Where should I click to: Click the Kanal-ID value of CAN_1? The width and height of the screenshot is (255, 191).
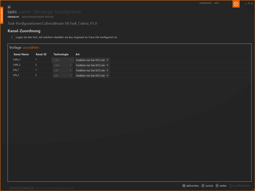(36, 60)
